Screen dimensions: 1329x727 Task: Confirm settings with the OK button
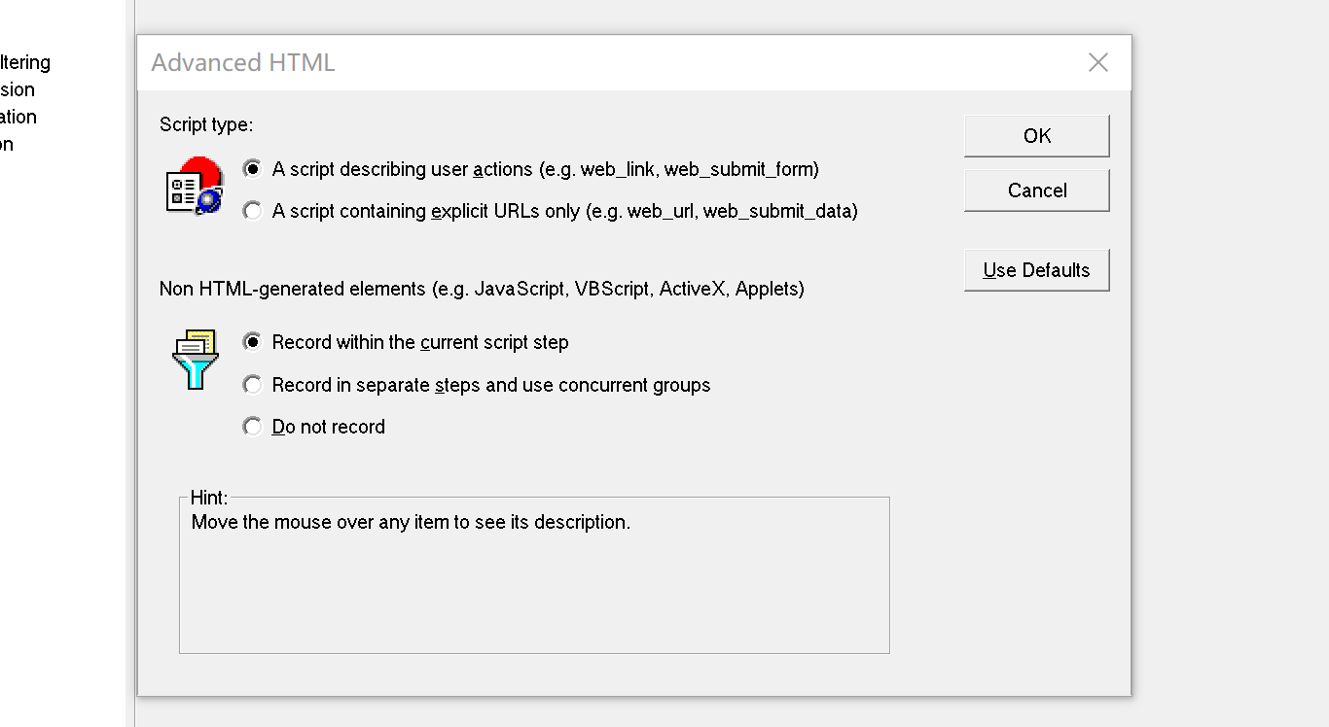tap(1037, 136)
